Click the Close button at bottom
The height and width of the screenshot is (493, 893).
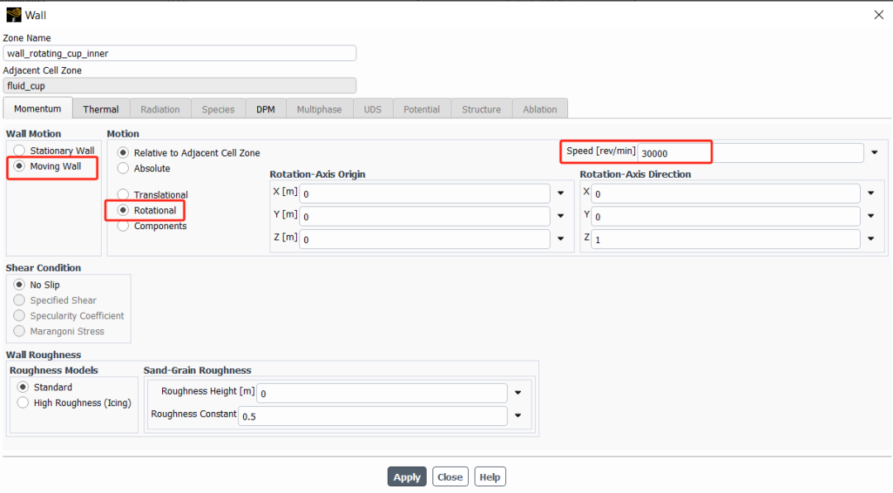[x=450, y=477]
